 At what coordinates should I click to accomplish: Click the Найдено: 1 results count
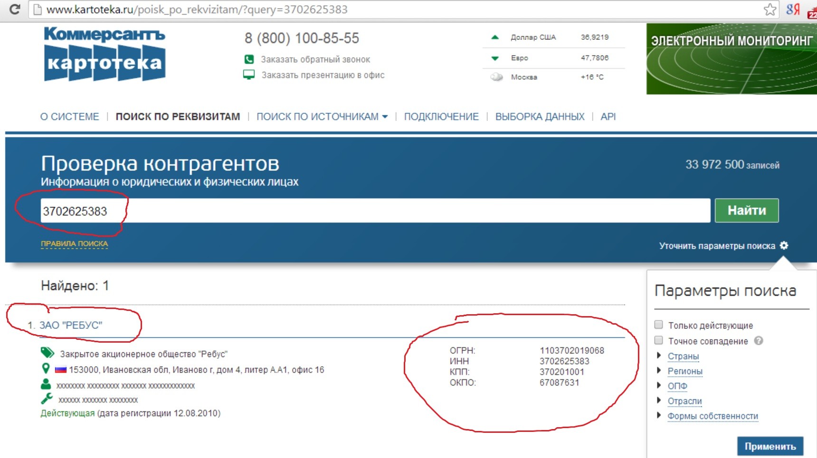coord(75,286)
